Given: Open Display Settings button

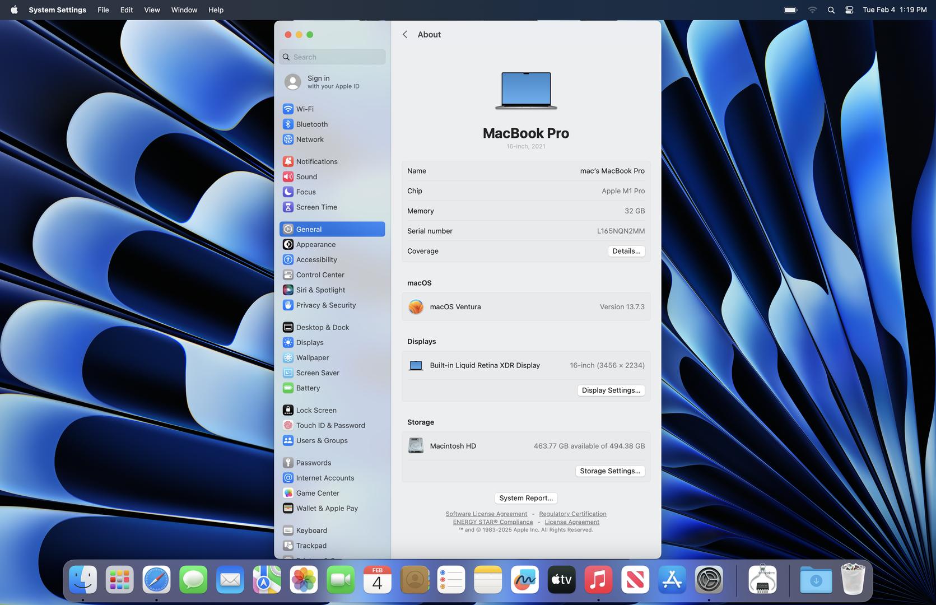Looking at the screenshot, I should click(x=611, y=390).
